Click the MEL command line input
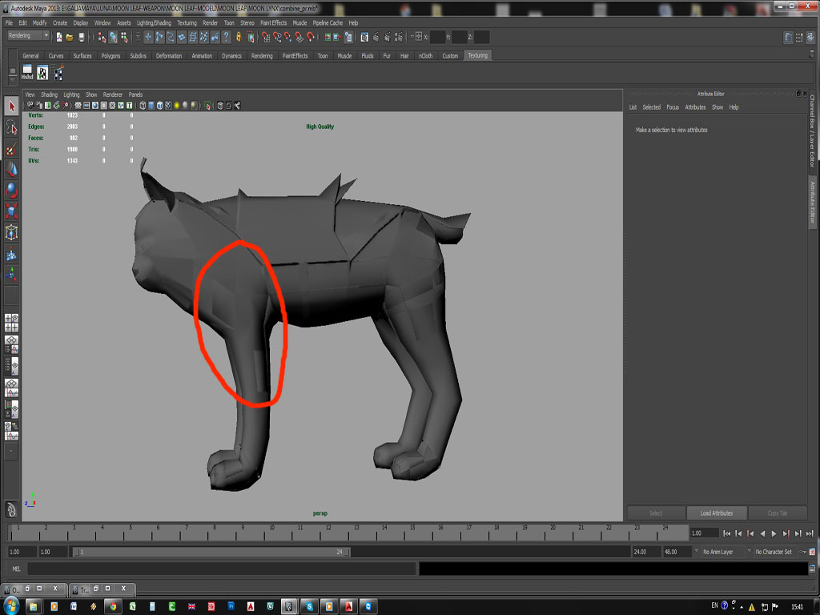Screen dimensions: 820x615 click(x=222, y=569)
